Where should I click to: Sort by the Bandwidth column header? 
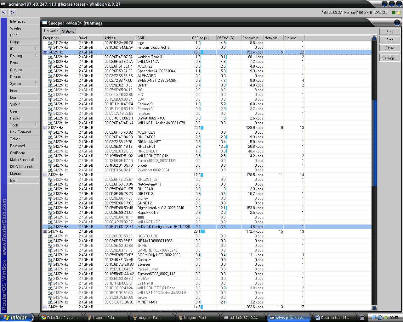[x=253, y=38]
